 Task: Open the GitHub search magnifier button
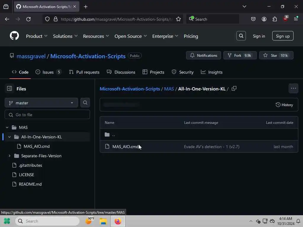click(241, 36)
